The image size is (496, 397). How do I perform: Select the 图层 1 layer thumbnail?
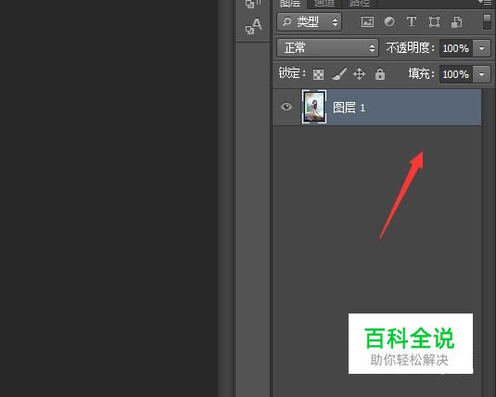pos(314,107)
